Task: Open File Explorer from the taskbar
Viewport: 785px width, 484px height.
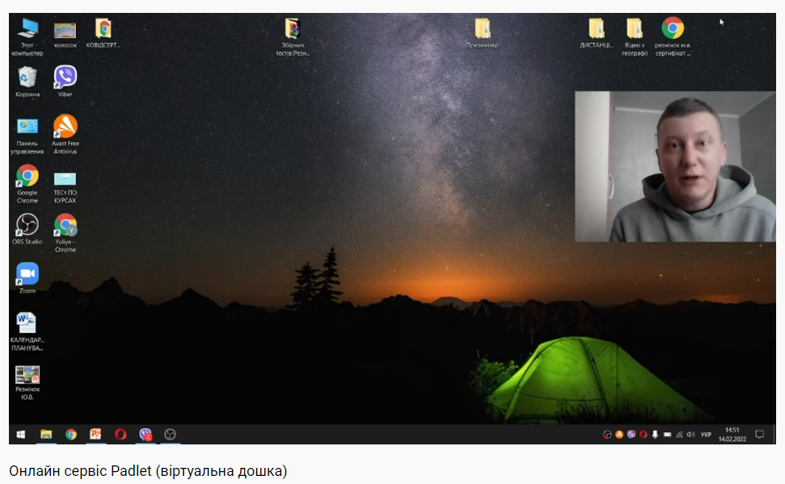Action: (46, 435)
